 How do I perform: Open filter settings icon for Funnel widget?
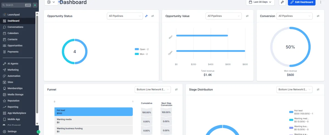click(x=177, y=90)
